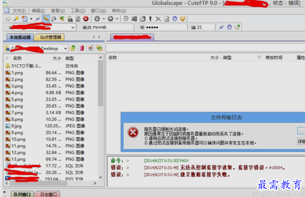Click the properties checkmark-page icon
Viewport: 305px width, 197px height.
(x=167, y=19)
